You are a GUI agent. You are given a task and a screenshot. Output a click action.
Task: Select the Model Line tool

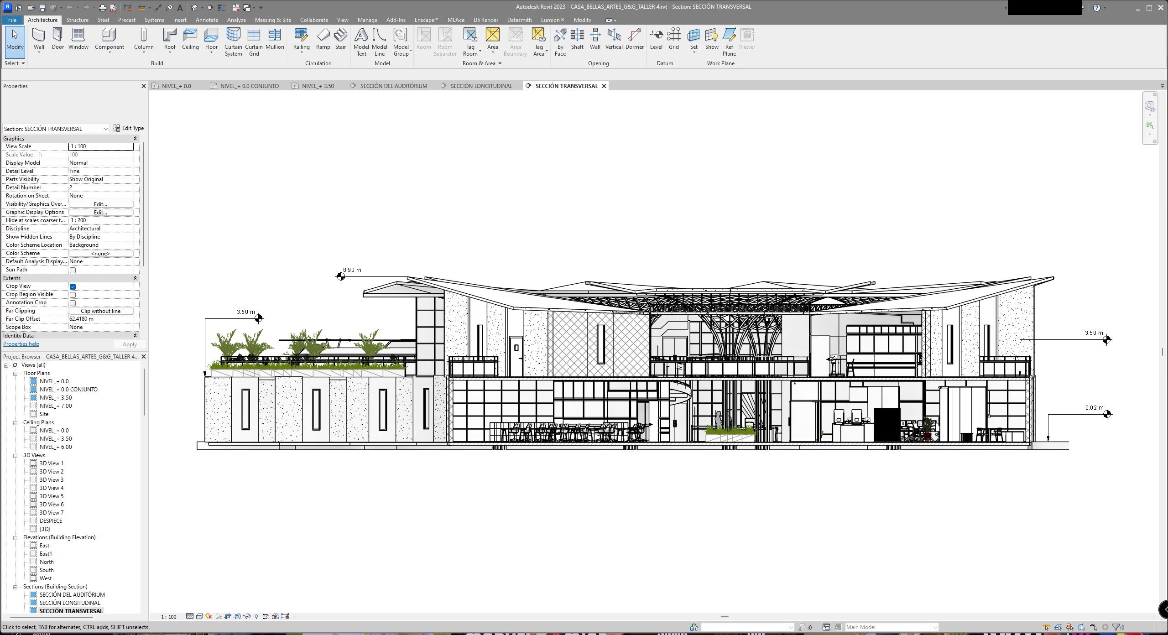pyautogui.click(x=380, y=42)
